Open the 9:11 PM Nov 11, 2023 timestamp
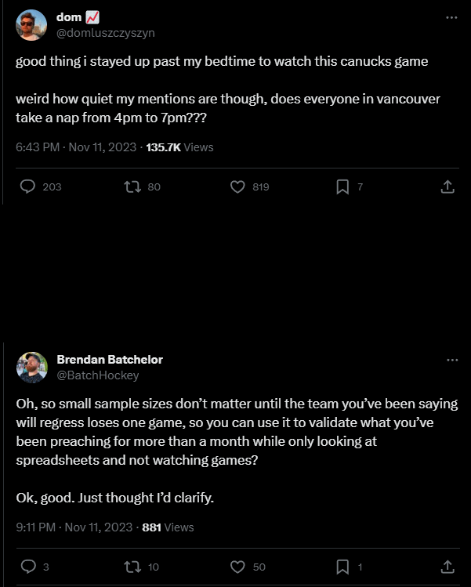The width and height of the screenshot is (471, 587). click(75, 527)
